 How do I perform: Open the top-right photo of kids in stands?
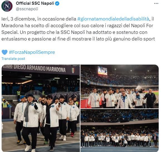pyautogui.click(x=119, y=86)
